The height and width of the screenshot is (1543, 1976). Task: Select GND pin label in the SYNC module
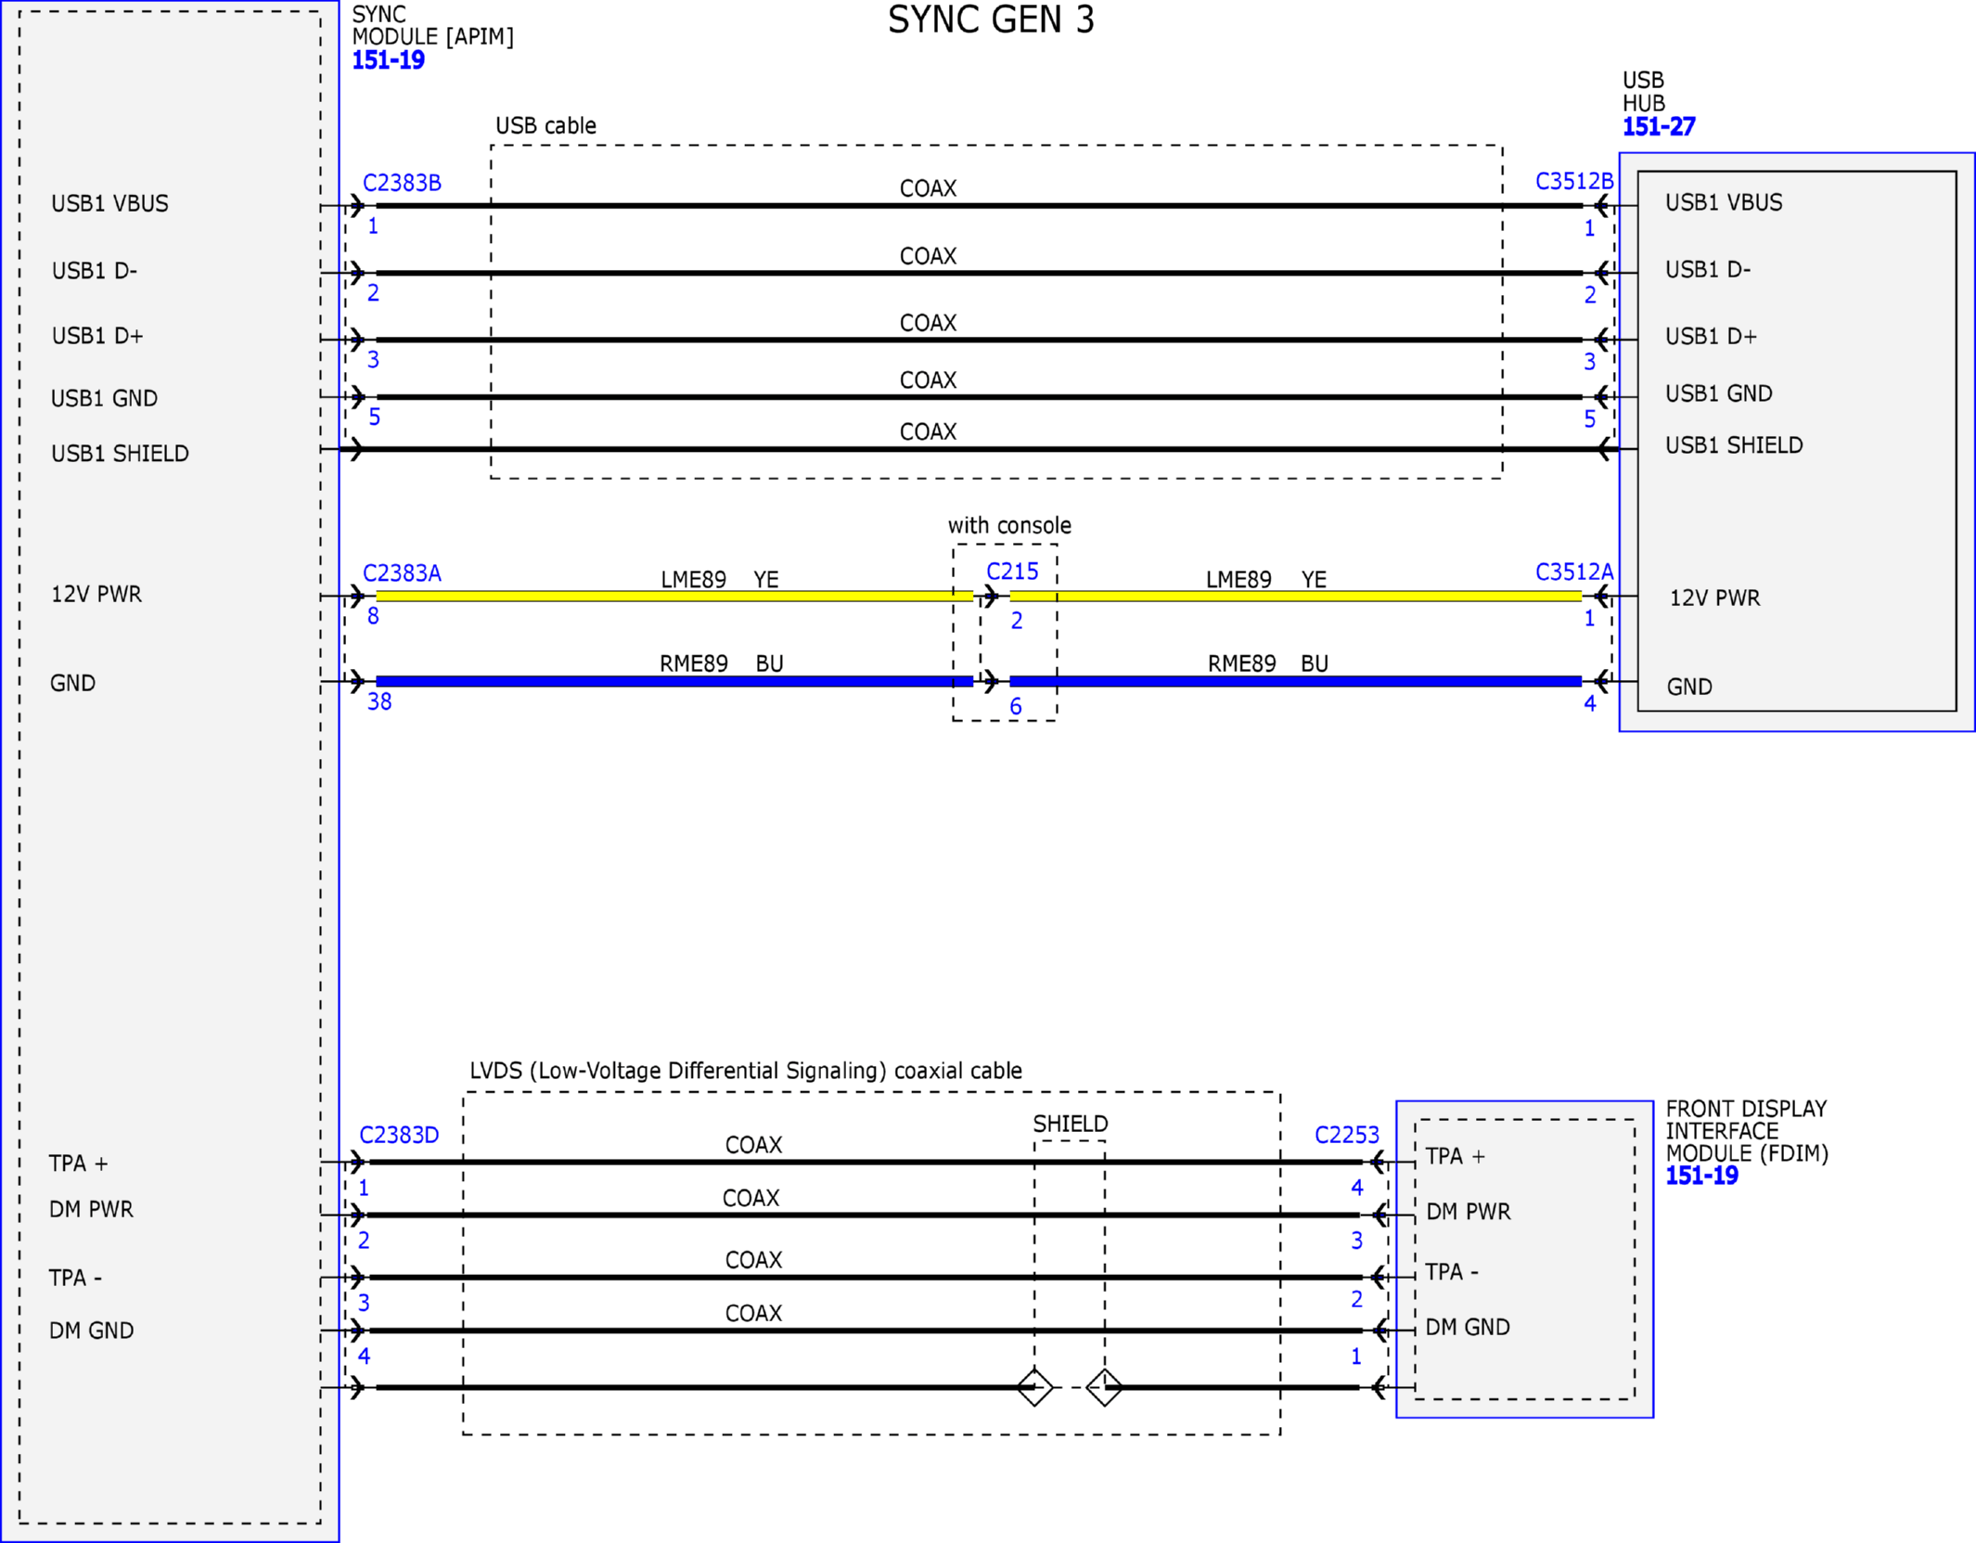coord(72,683)
